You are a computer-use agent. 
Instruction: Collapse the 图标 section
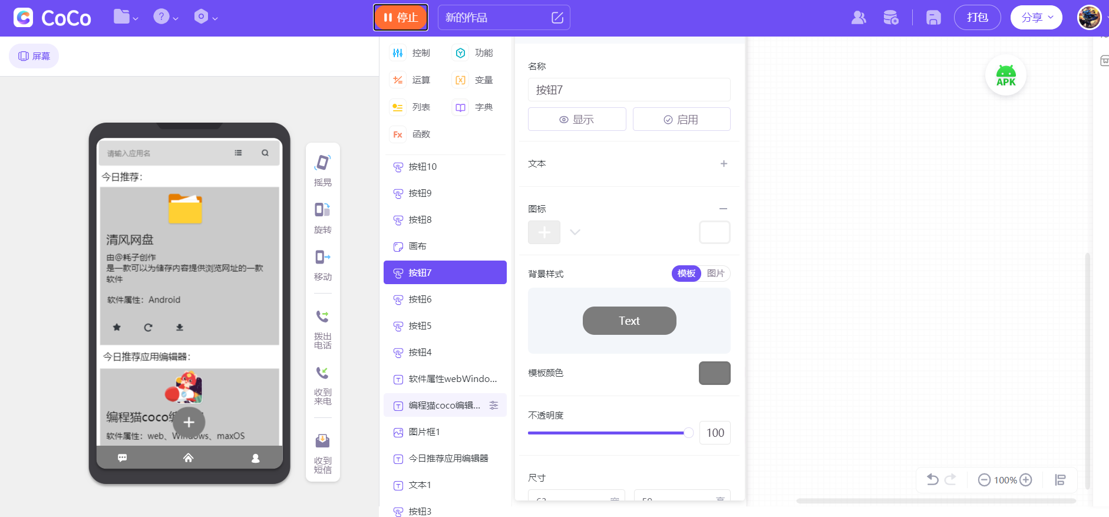point(724,209)
